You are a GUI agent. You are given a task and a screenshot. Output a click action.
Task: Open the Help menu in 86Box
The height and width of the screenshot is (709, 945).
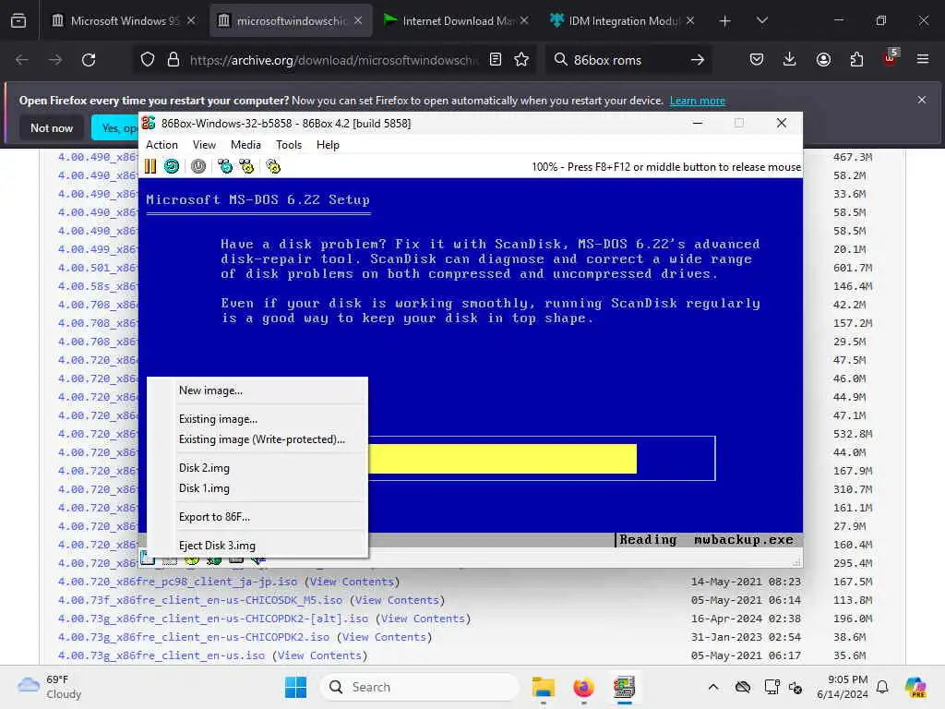(328, 145)
